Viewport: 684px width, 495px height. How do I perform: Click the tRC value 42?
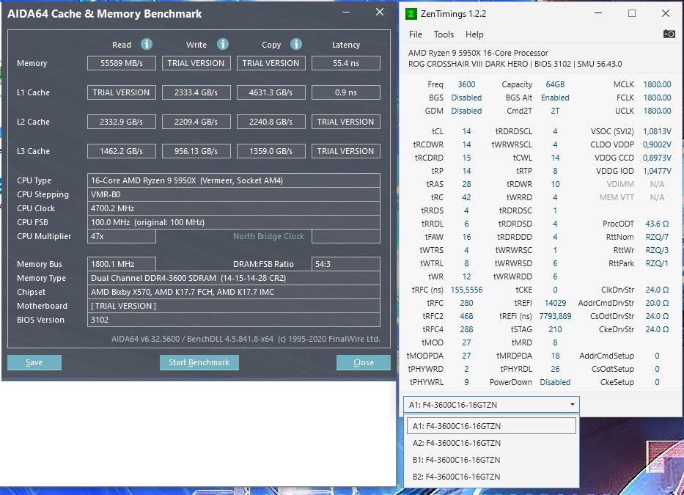coord(466,197)
